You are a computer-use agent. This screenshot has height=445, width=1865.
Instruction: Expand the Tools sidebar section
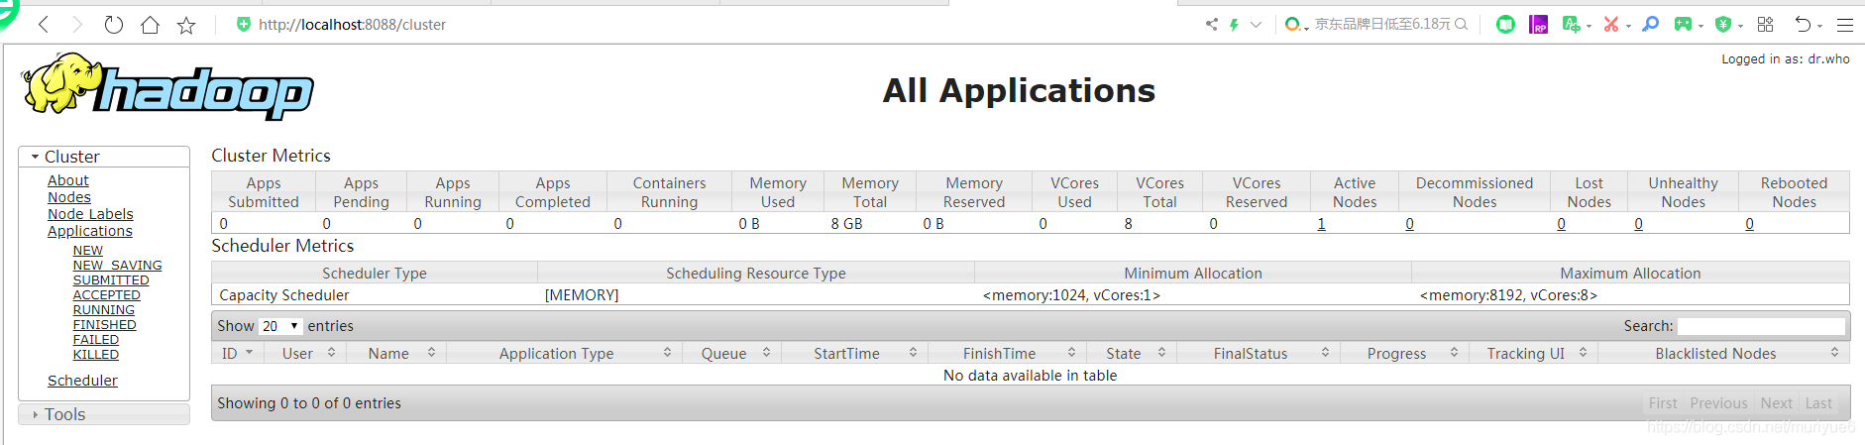click(x=36, y=414)
